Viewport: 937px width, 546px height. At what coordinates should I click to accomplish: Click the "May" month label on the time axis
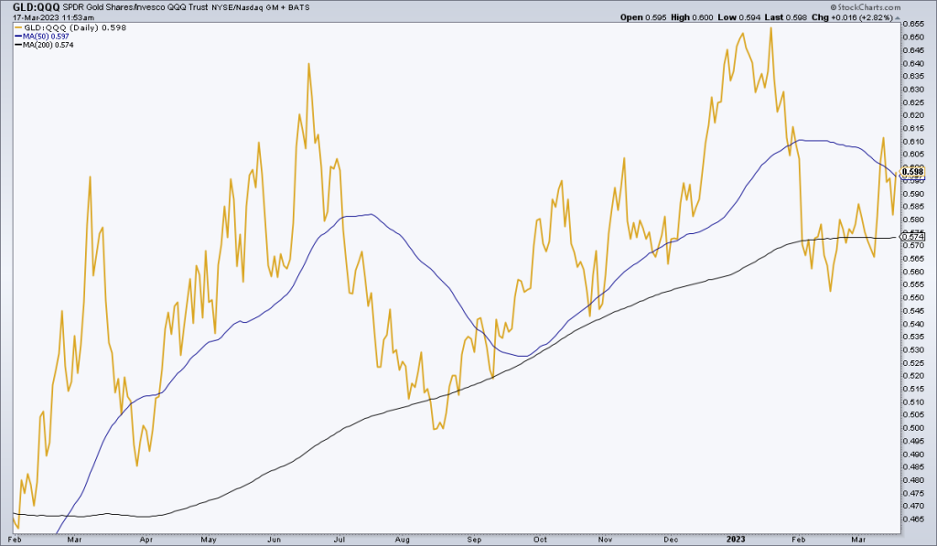209,540
